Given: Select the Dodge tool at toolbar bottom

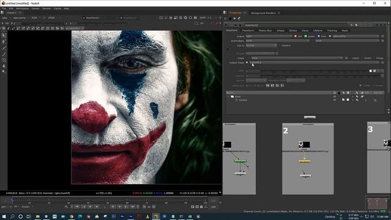Looking at the screenshot, I should [x=4, y=72].
